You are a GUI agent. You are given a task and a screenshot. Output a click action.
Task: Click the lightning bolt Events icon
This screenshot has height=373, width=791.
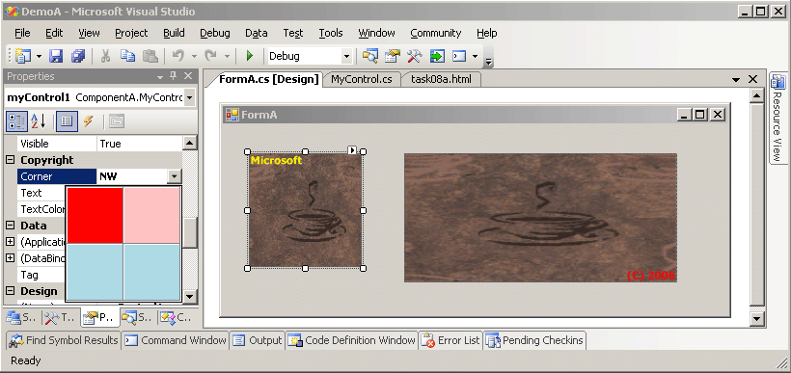pos(89,121)
